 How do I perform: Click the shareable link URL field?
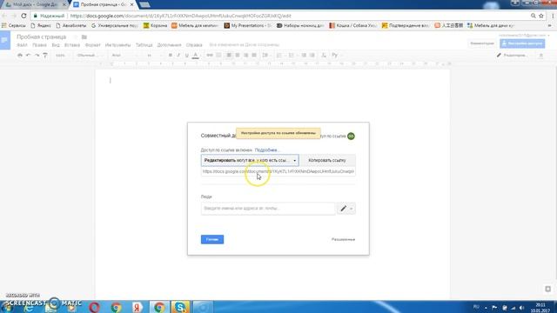278,171
